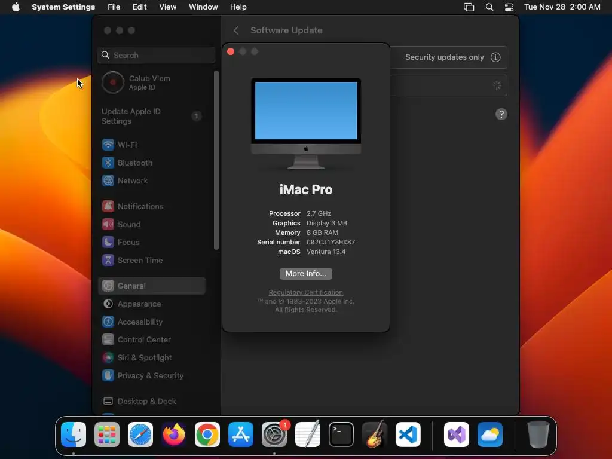Open the File menu
612x459 pixels.
[114, 7]
